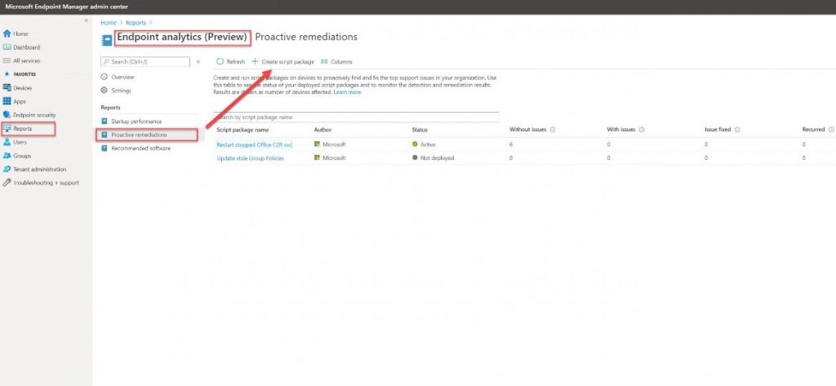Collapse the Endpoint analytics menu pane
The image size is (836, 386).
pyautogui.click(x=198, y=62)
